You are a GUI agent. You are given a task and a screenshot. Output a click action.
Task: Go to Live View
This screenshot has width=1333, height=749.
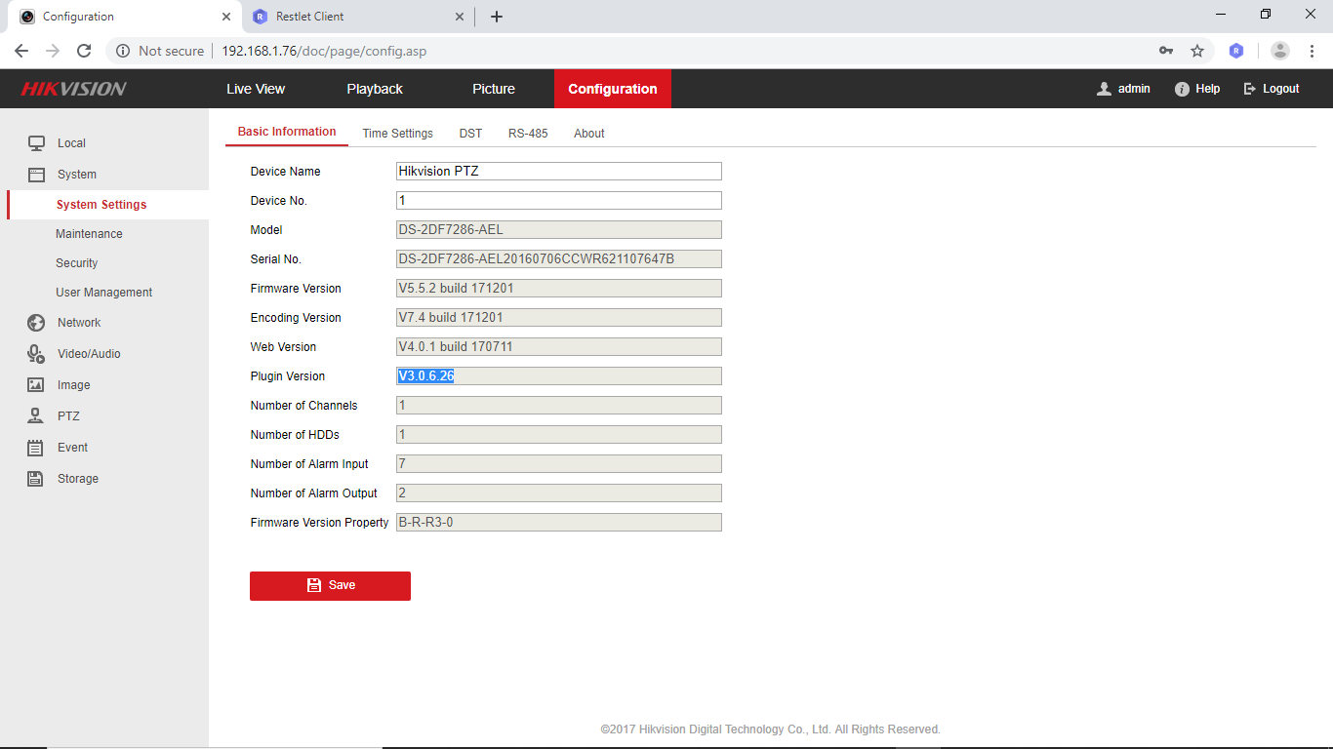(255, 88)
